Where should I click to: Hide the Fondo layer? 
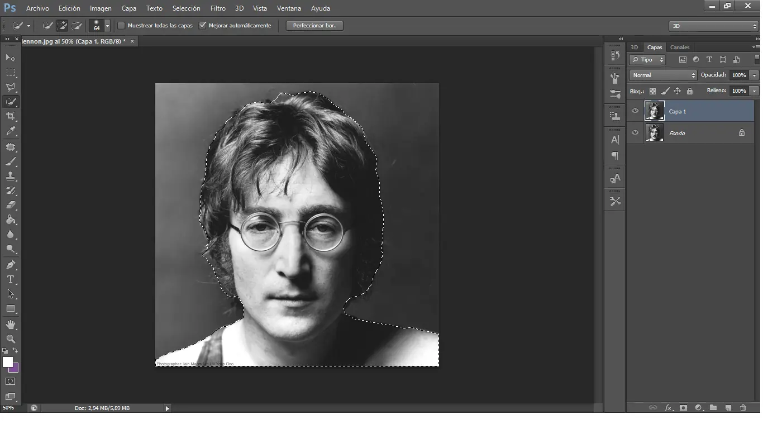click(x=635, y=133)
